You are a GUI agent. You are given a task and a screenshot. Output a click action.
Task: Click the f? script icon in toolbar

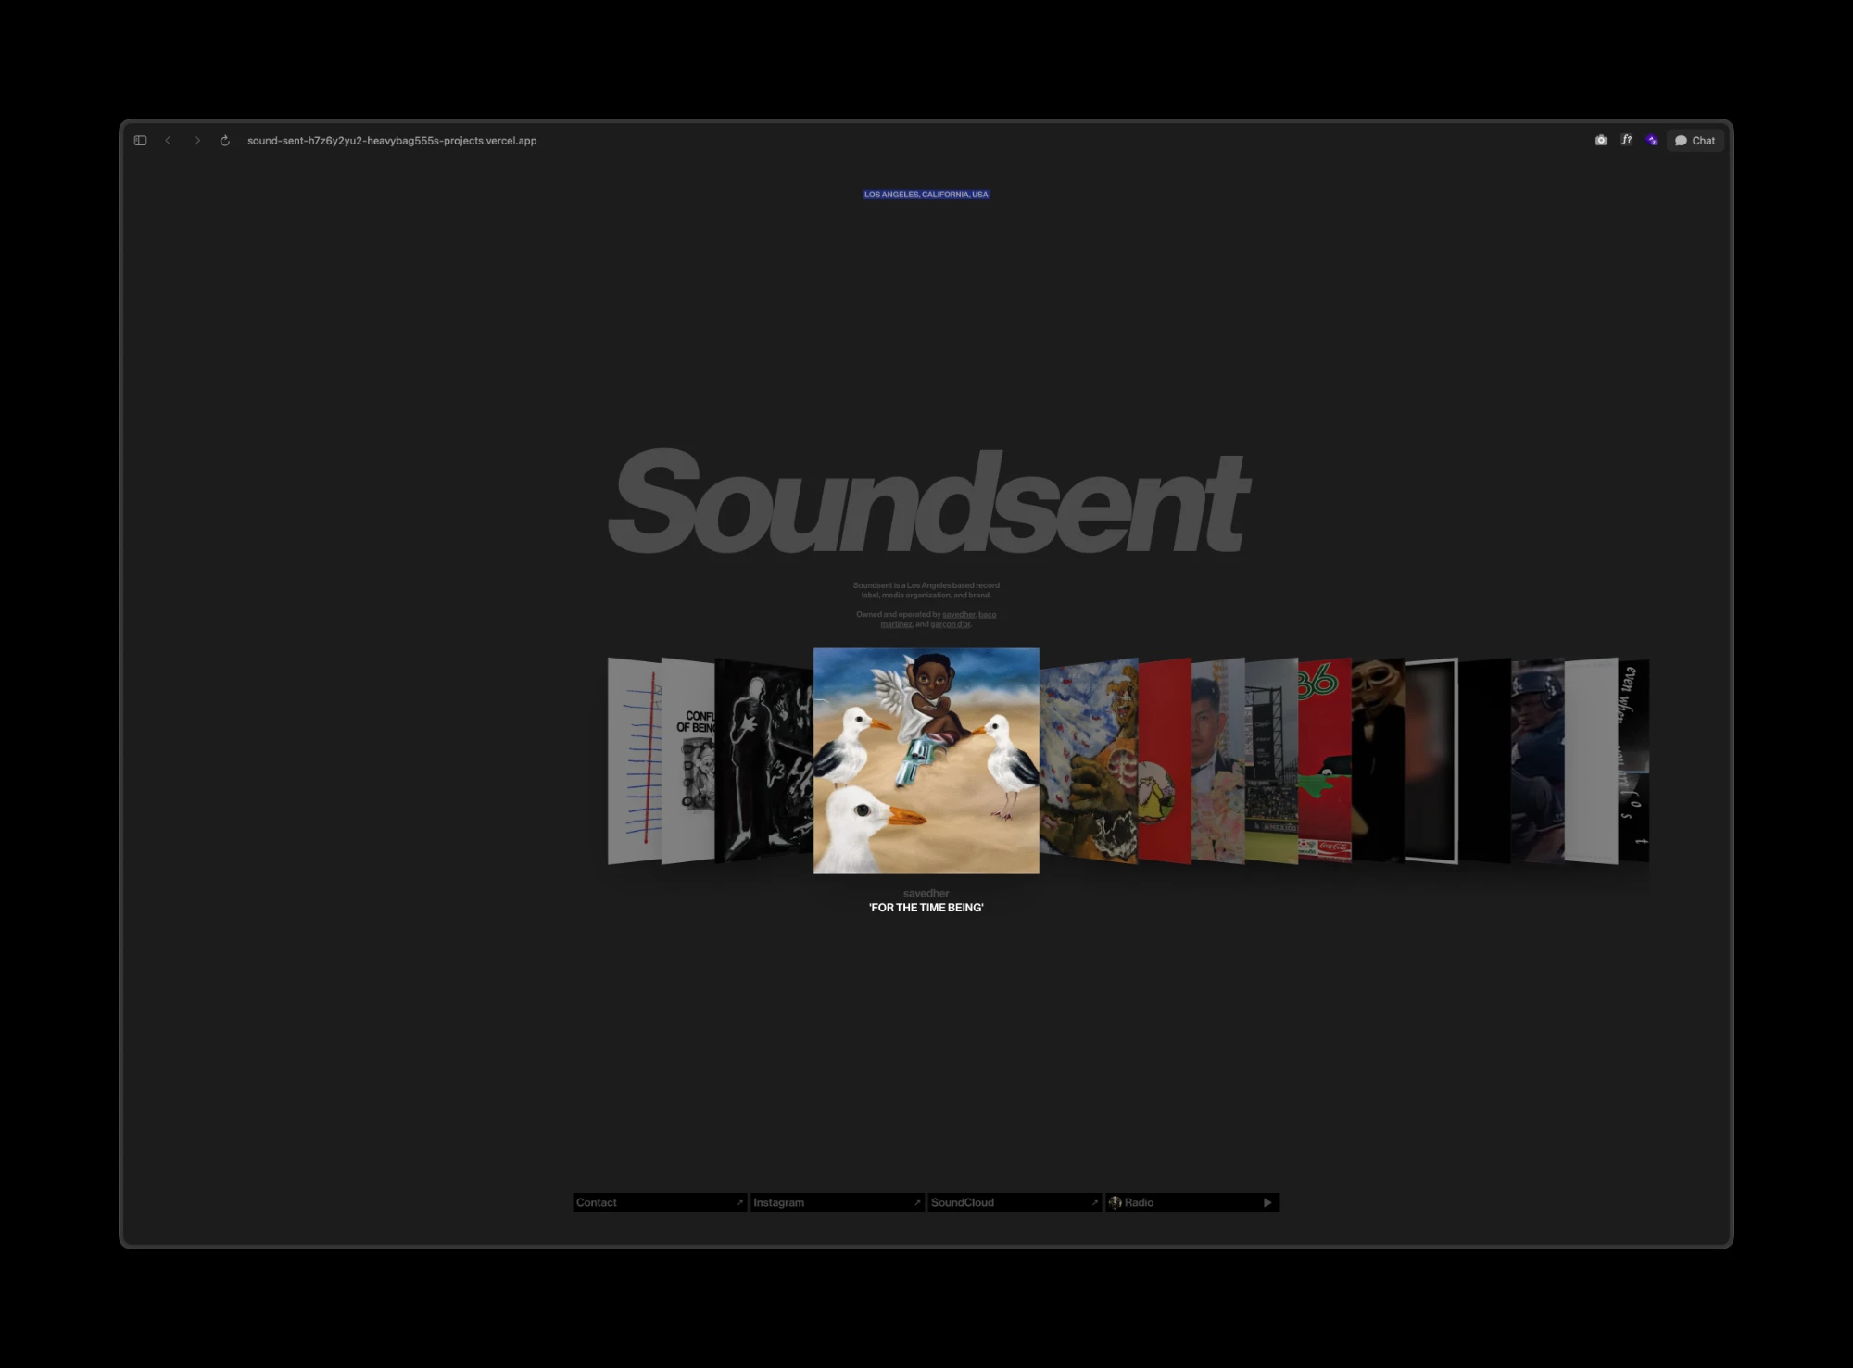coord(1626,141)
